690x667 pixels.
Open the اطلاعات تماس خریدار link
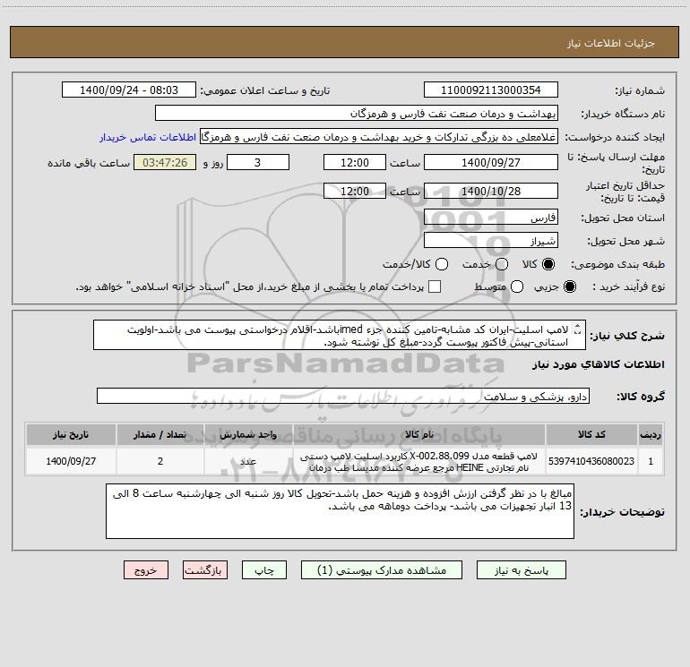tap(148, 137)
